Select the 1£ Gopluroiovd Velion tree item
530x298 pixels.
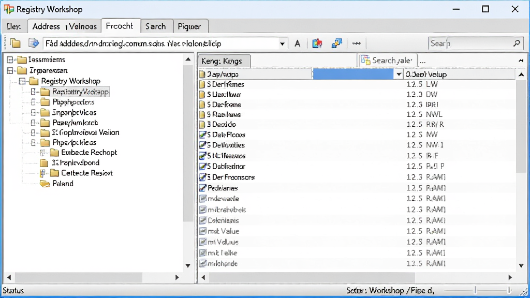[x=86, y=132]
